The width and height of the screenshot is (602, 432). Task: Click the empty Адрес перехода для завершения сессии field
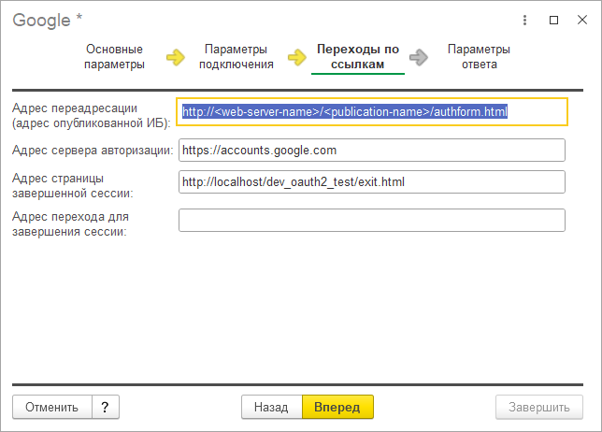point(371,220)
